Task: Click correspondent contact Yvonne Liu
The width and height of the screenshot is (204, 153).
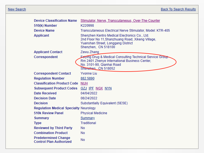Action: (x=89, y=73)
